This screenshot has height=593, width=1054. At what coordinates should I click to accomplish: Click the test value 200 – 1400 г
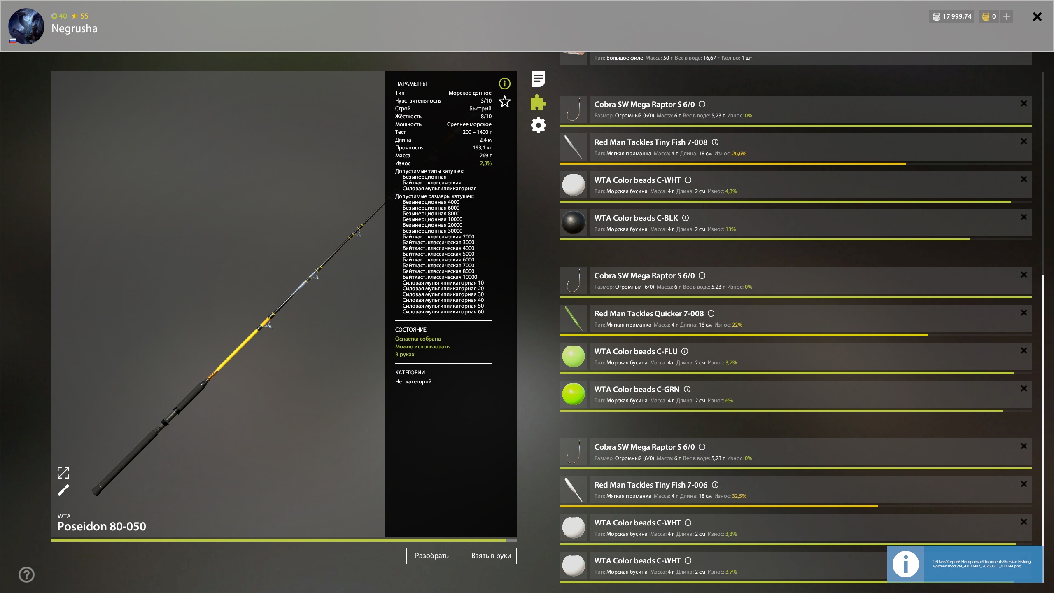[477, 132]
